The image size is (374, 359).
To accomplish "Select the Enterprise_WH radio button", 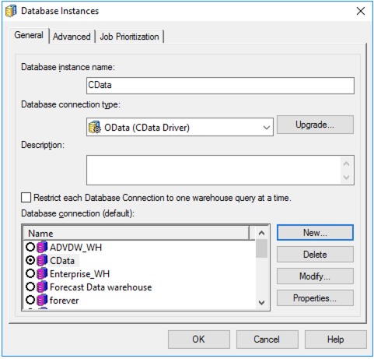I will tap(30, 273).
